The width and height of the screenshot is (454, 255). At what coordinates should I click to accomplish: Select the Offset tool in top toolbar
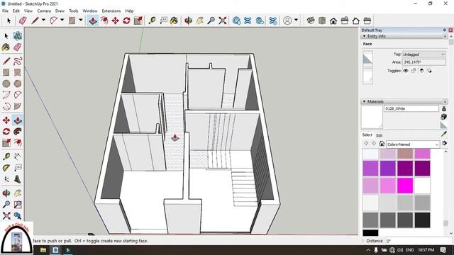tap(104, 21)
